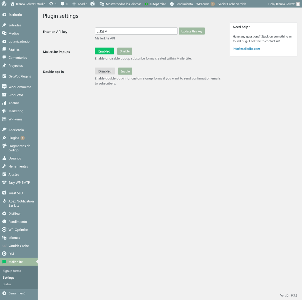Select Disabled for Double opt-in
The image size is (302, 300).
coord(105,71)
